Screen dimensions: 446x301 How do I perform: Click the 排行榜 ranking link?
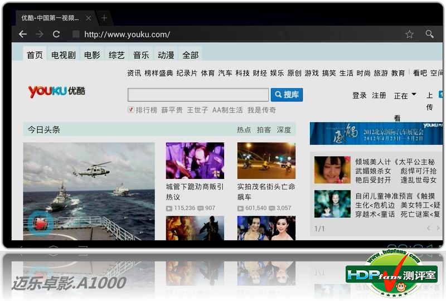(x=147, y=110)
